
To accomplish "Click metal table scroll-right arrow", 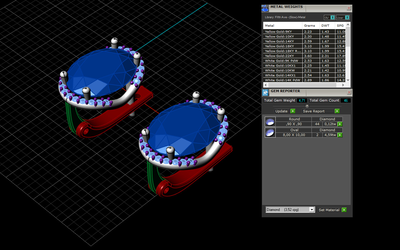I will click(343, 85).
